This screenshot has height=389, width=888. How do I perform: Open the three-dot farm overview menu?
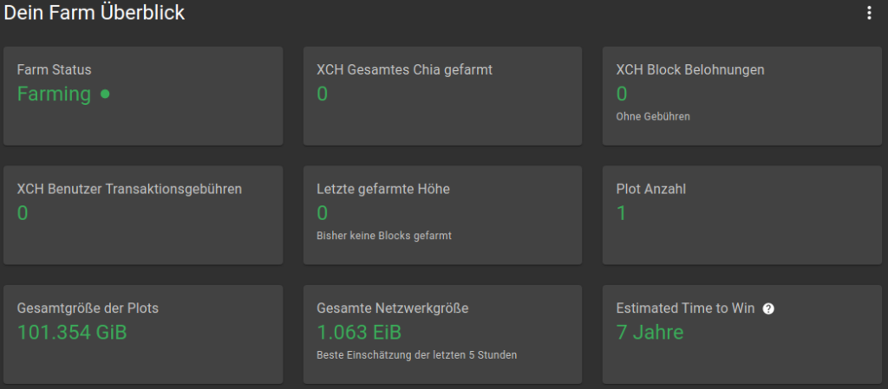(869, 13)
